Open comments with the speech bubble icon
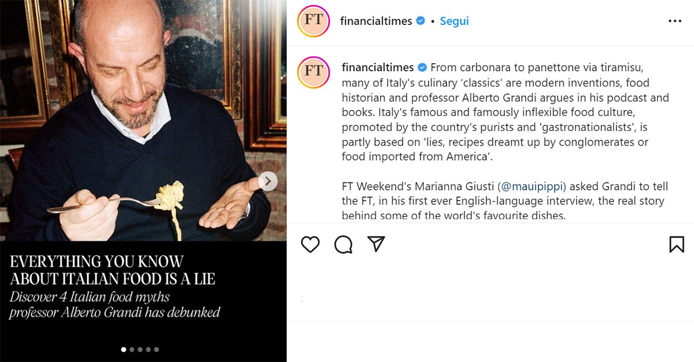 344,244
